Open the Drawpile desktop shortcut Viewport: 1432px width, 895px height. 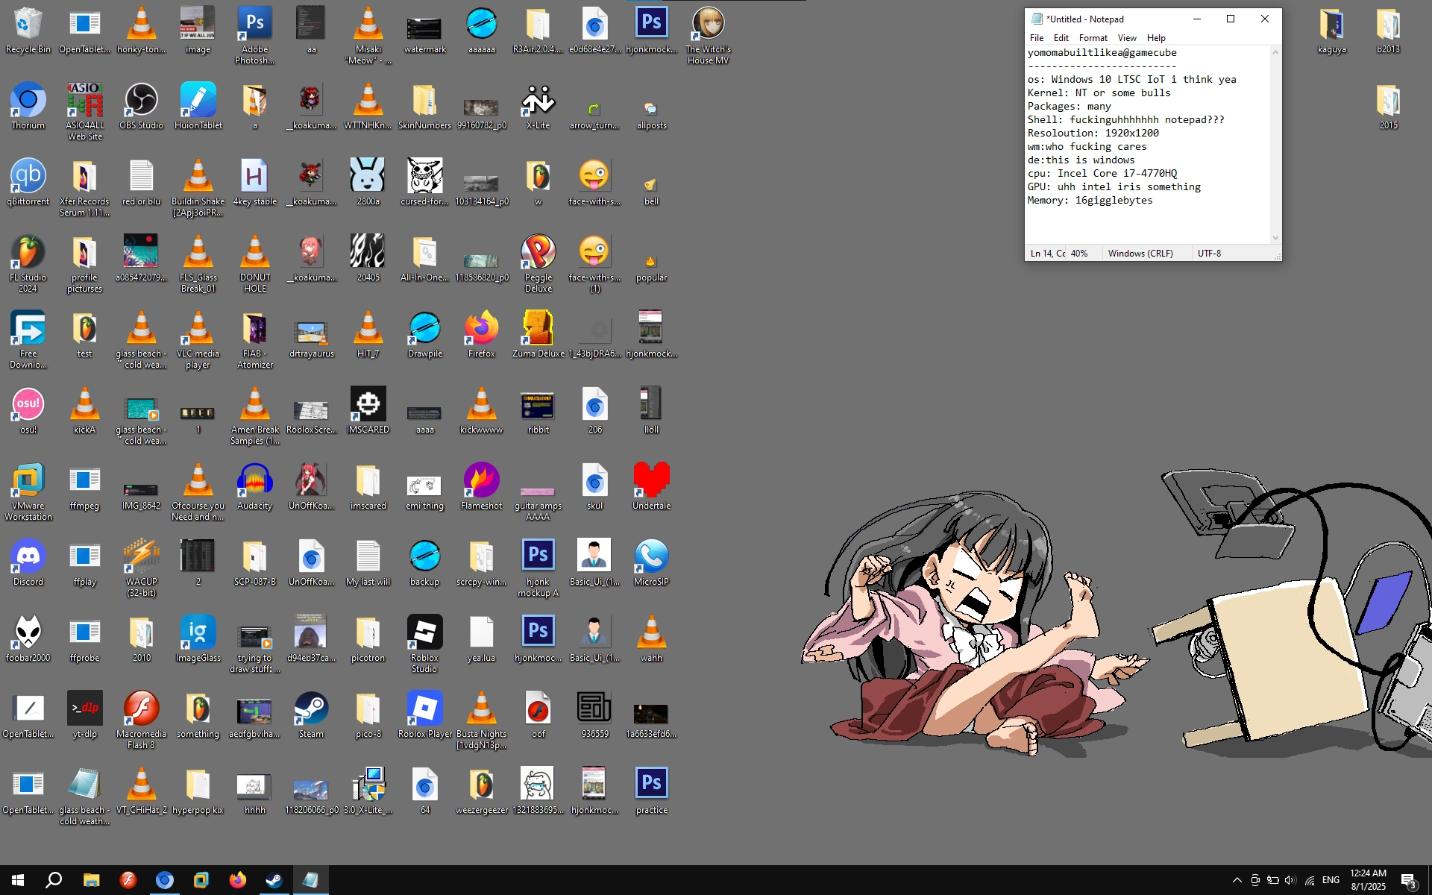pyautogui.click(x=424, y=335)
